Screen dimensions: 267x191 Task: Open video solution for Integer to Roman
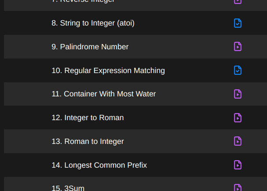click(238, 118)
